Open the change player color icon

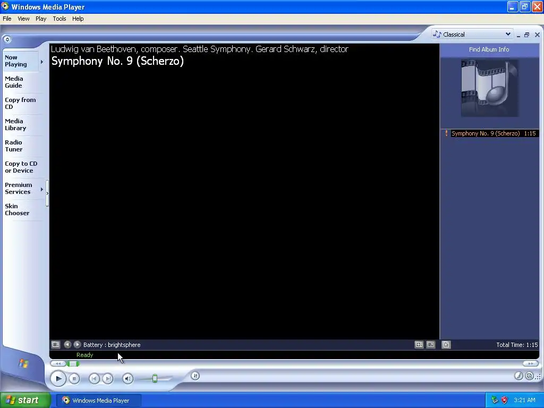click(x=518, y=376)
